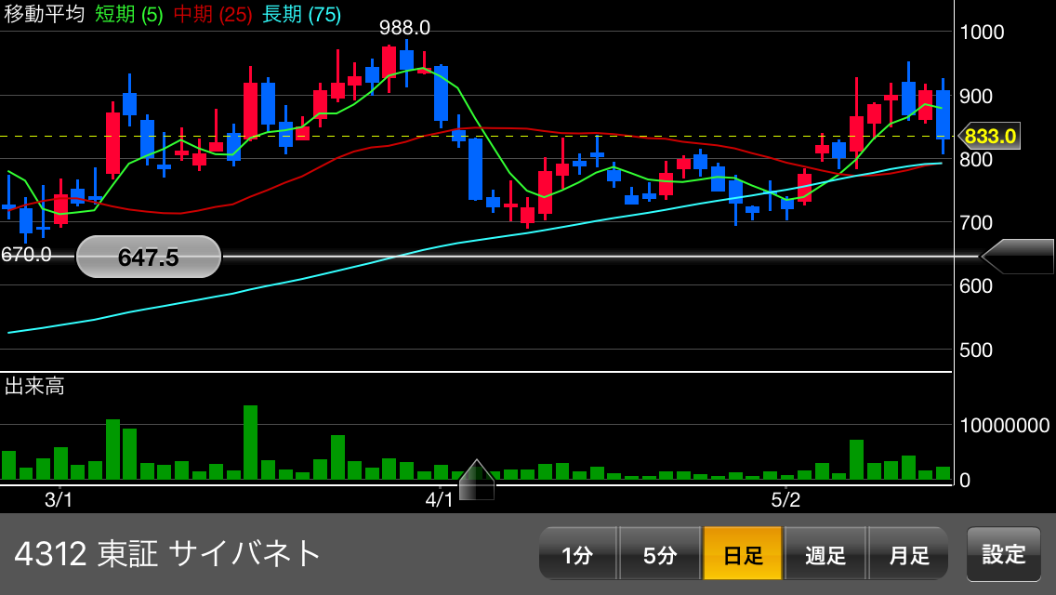Tap the 出来高 volume panel label
This screenshot has width=1056, height=595.
coord(34,387)
